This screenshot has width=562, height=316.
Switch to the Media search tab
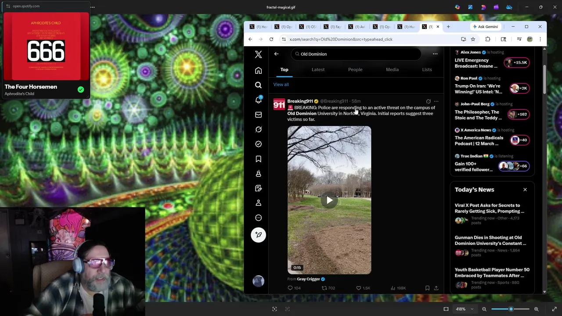click(392, 69)
